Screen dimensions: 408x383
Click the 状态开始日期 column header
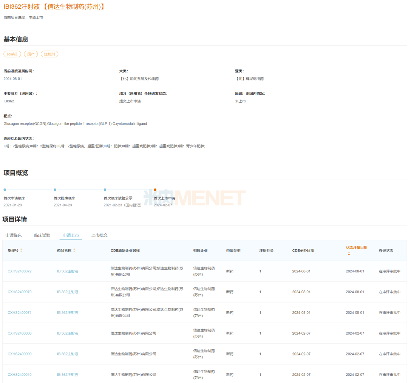point(357,247)
